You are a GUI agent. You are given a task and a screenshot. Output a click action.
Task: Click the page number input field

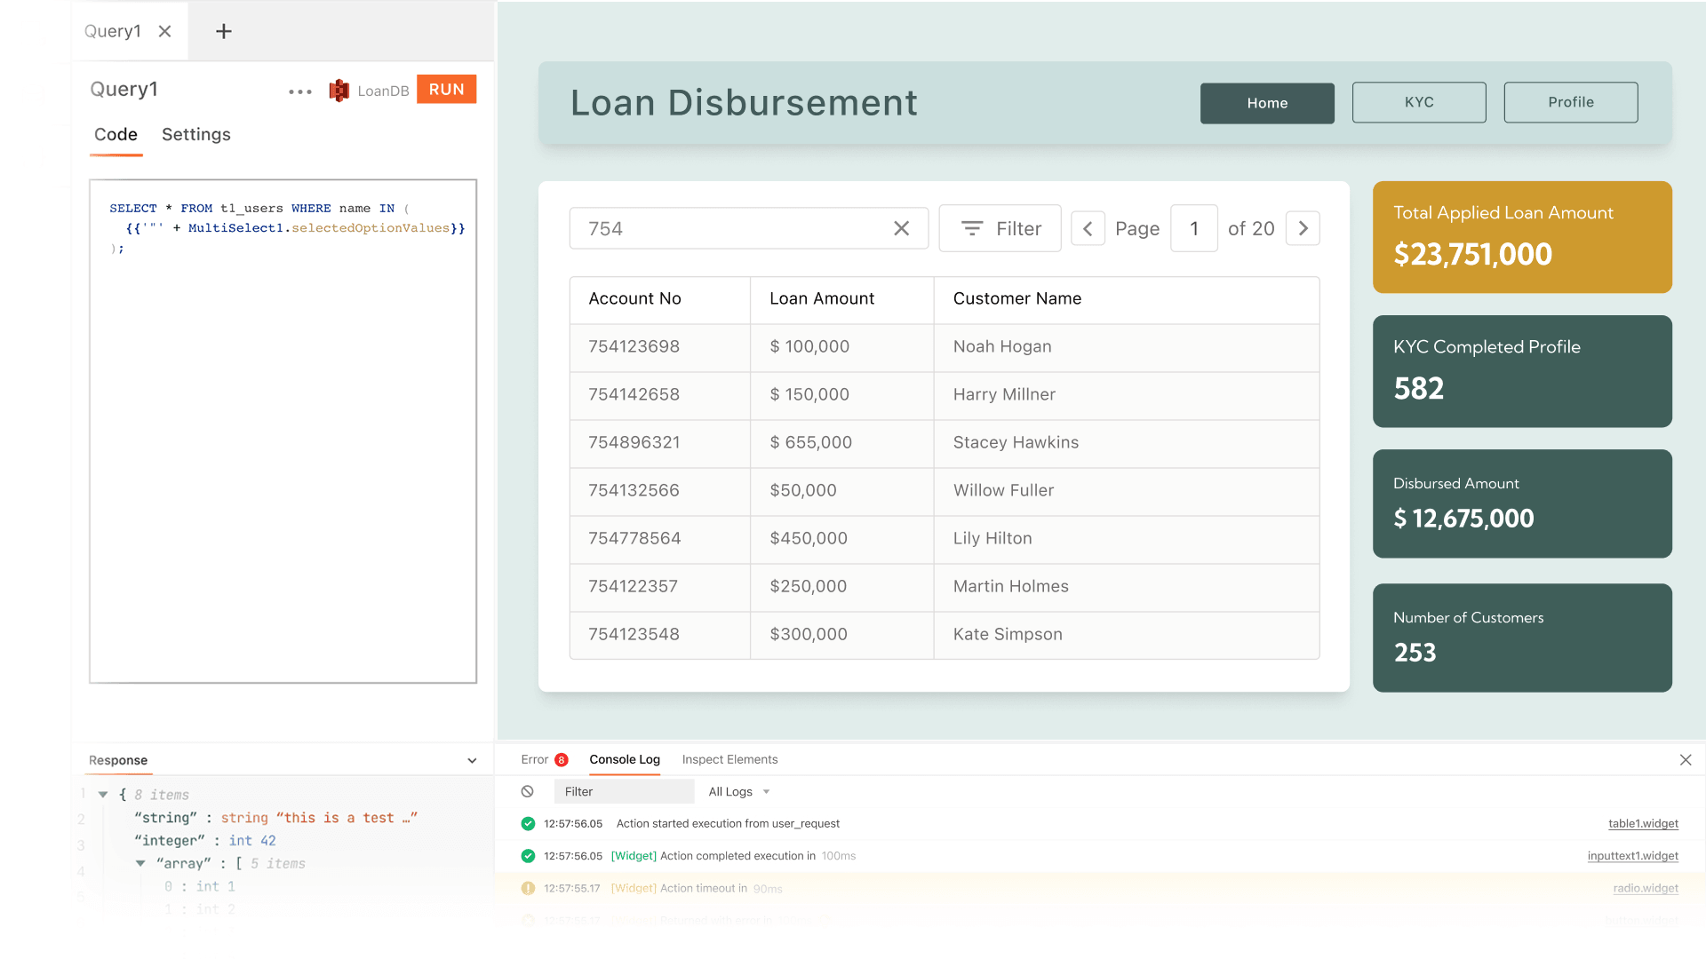point(1193,228)
